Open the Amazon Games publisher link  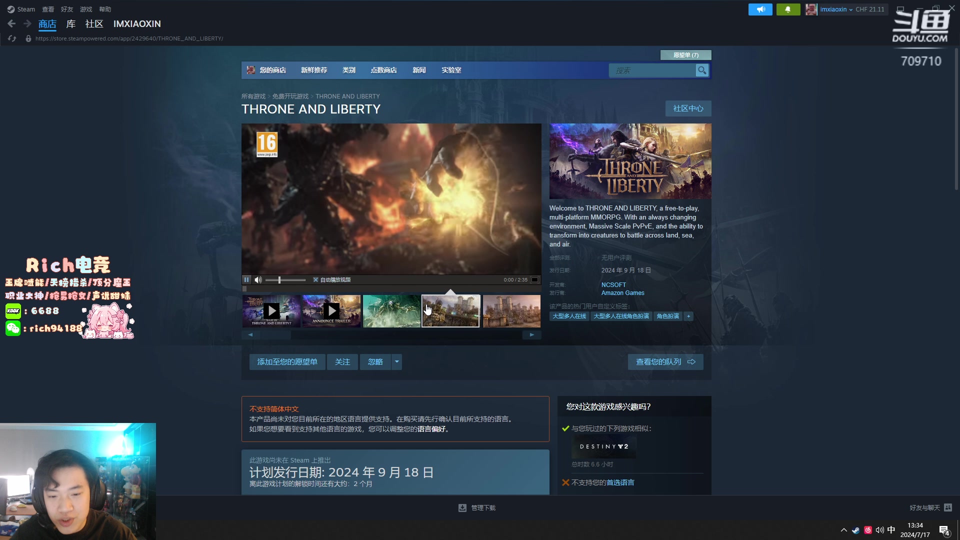tap(623, 293)
